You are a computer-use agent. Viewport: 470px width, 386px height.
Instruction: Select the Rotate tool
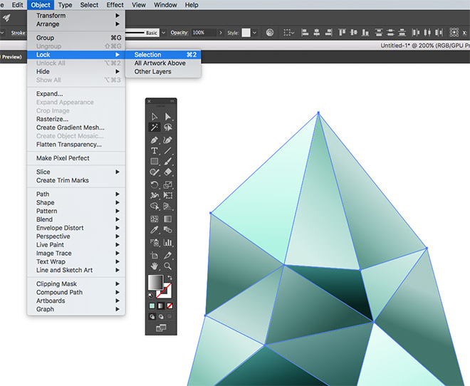click(x=154, y=184)
